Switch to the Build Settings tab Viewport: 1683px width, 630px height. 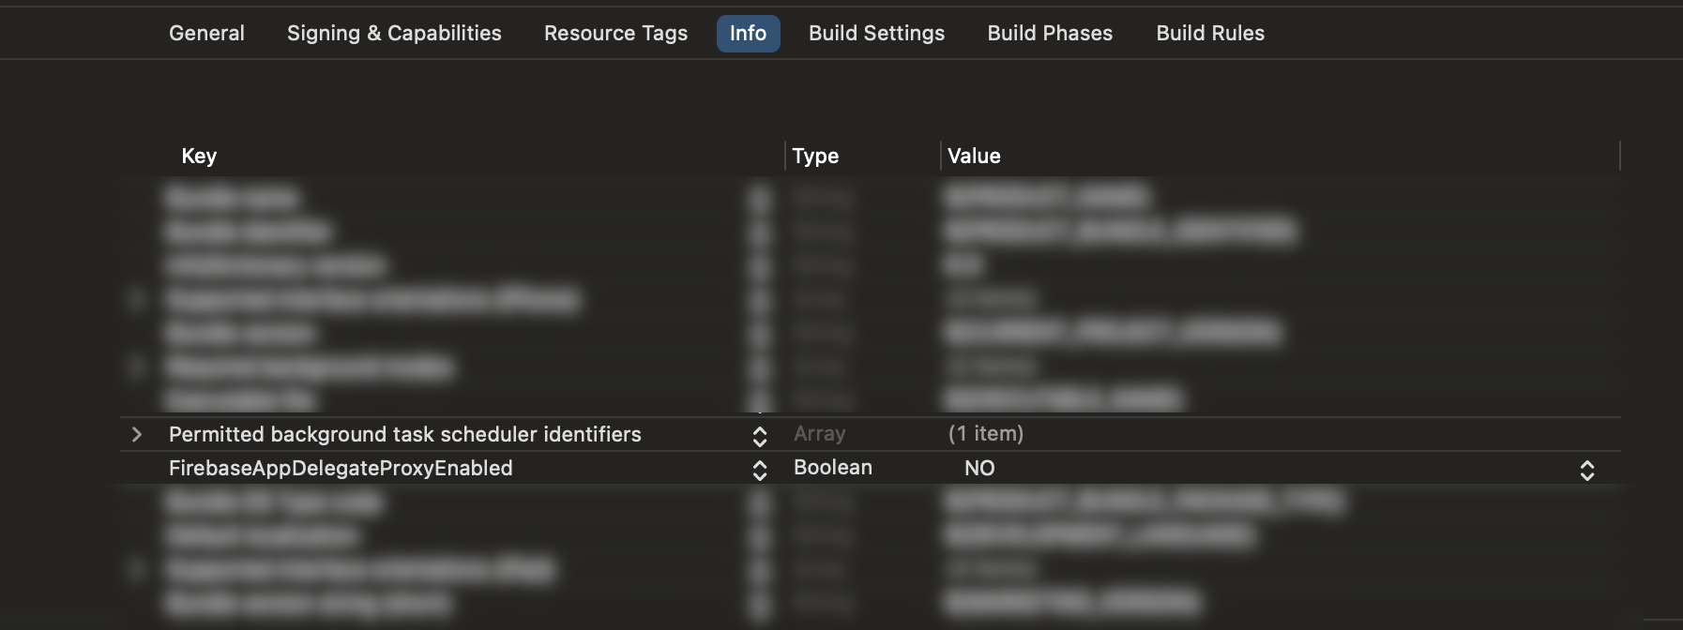tap(876, 34)
